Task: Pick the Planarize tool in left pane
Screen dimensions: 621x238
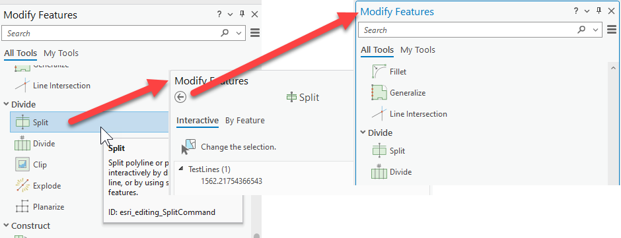Action: coord(39,206)
